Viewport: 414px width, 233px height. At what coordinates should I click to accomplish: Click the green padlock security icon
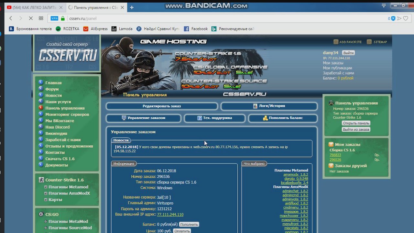pos(63,18)
